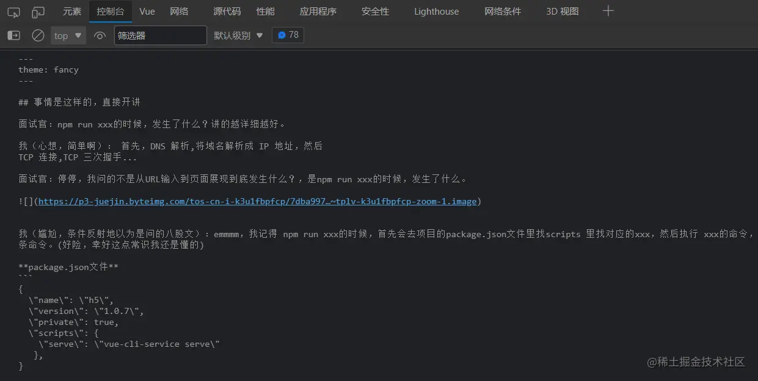This screenshot has width=758, height=381.
Task: Switch to the 安全性 tab
Action: (x=375, y=12)
